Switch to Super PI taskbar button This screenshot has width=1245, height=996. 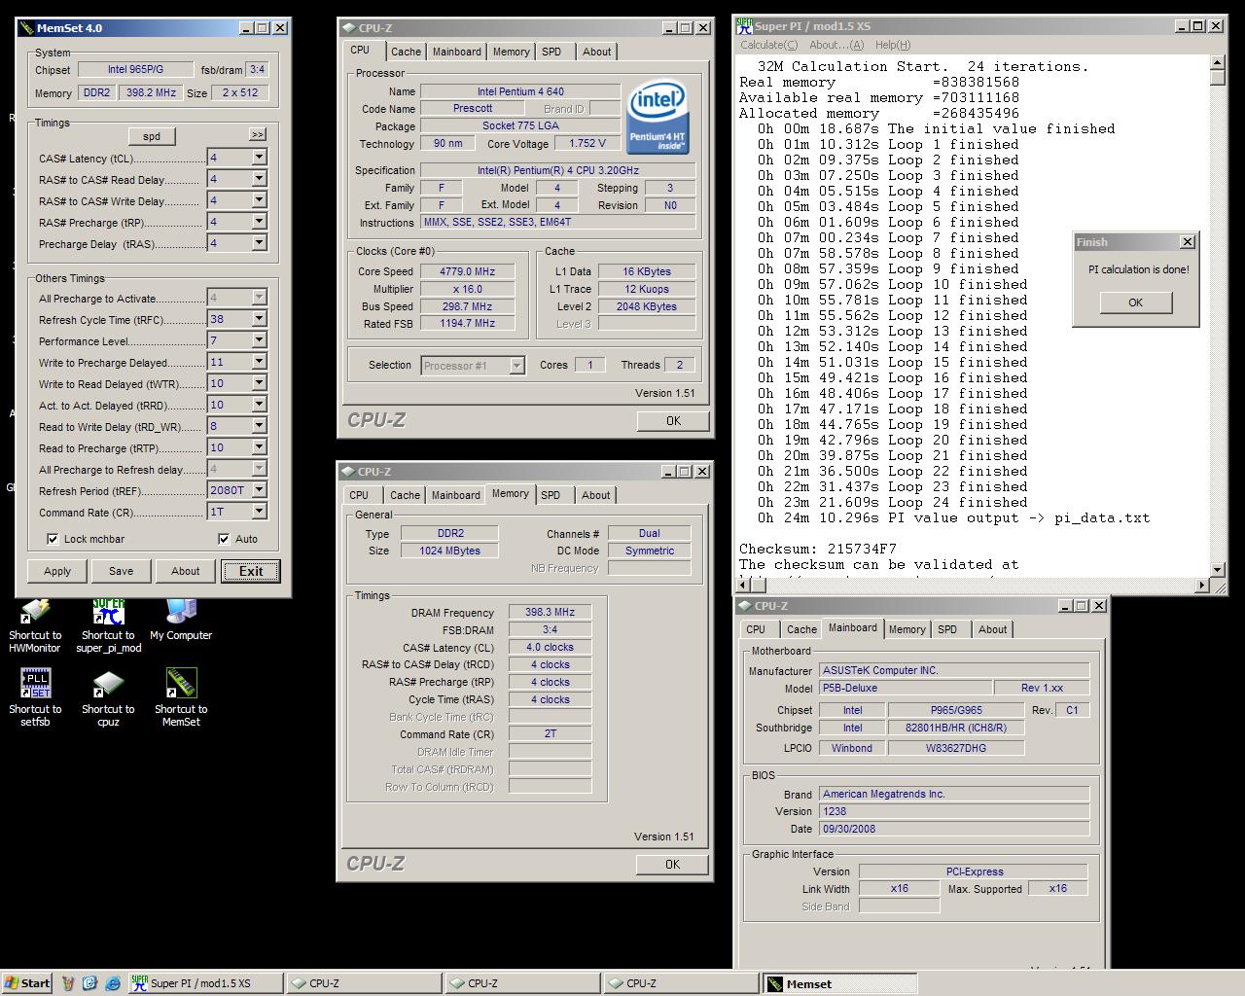point(204,983)
